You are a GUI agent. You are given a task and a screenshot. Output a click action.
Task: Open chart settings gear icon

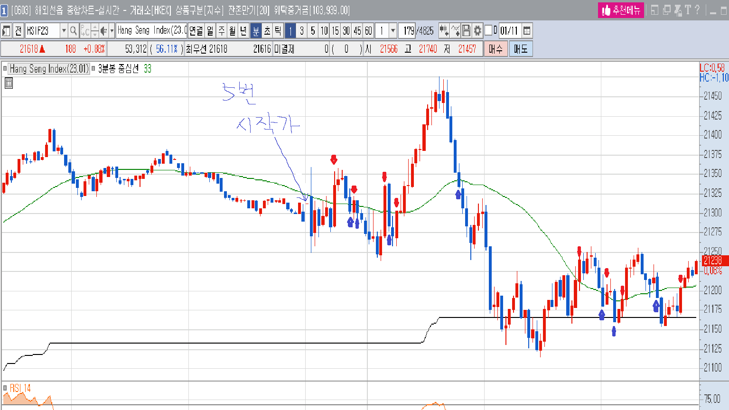pyautogui.click(x=477, y=31)
